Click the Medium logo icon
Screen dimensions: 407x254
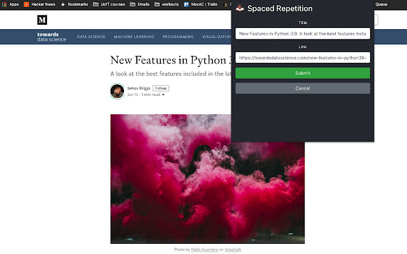(x=42, y=20)
